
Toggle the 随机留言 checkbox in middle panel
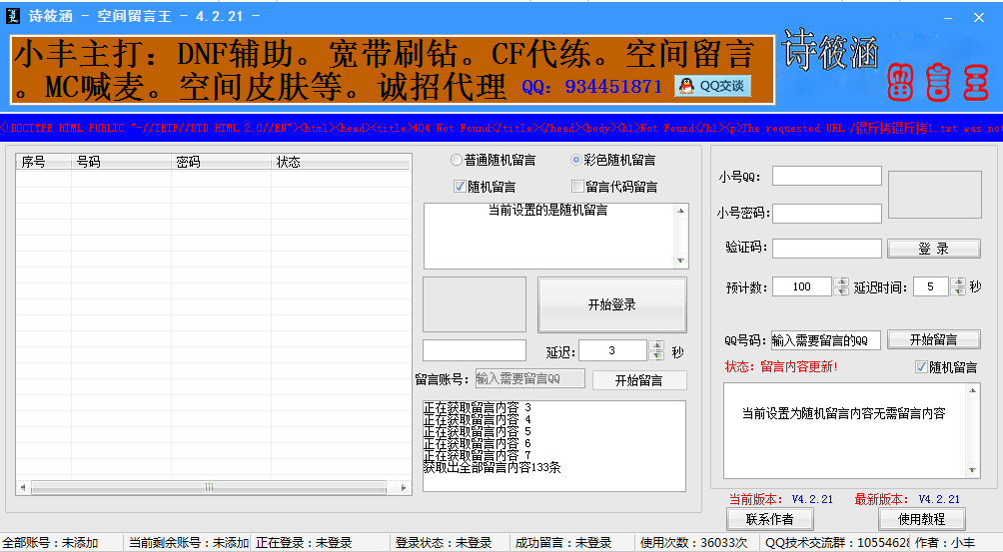485,187
